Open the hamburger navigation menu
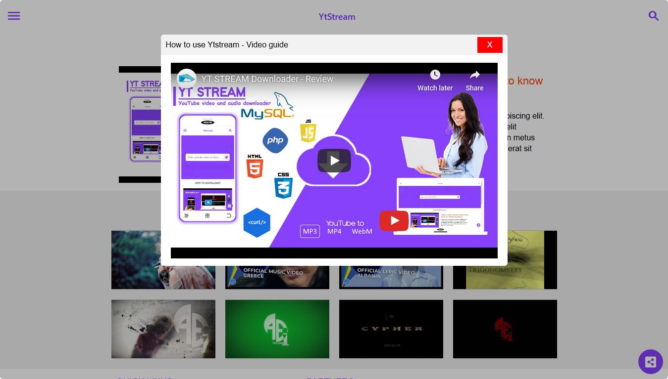This screenshot has width=668, height=379. point(14,16)
